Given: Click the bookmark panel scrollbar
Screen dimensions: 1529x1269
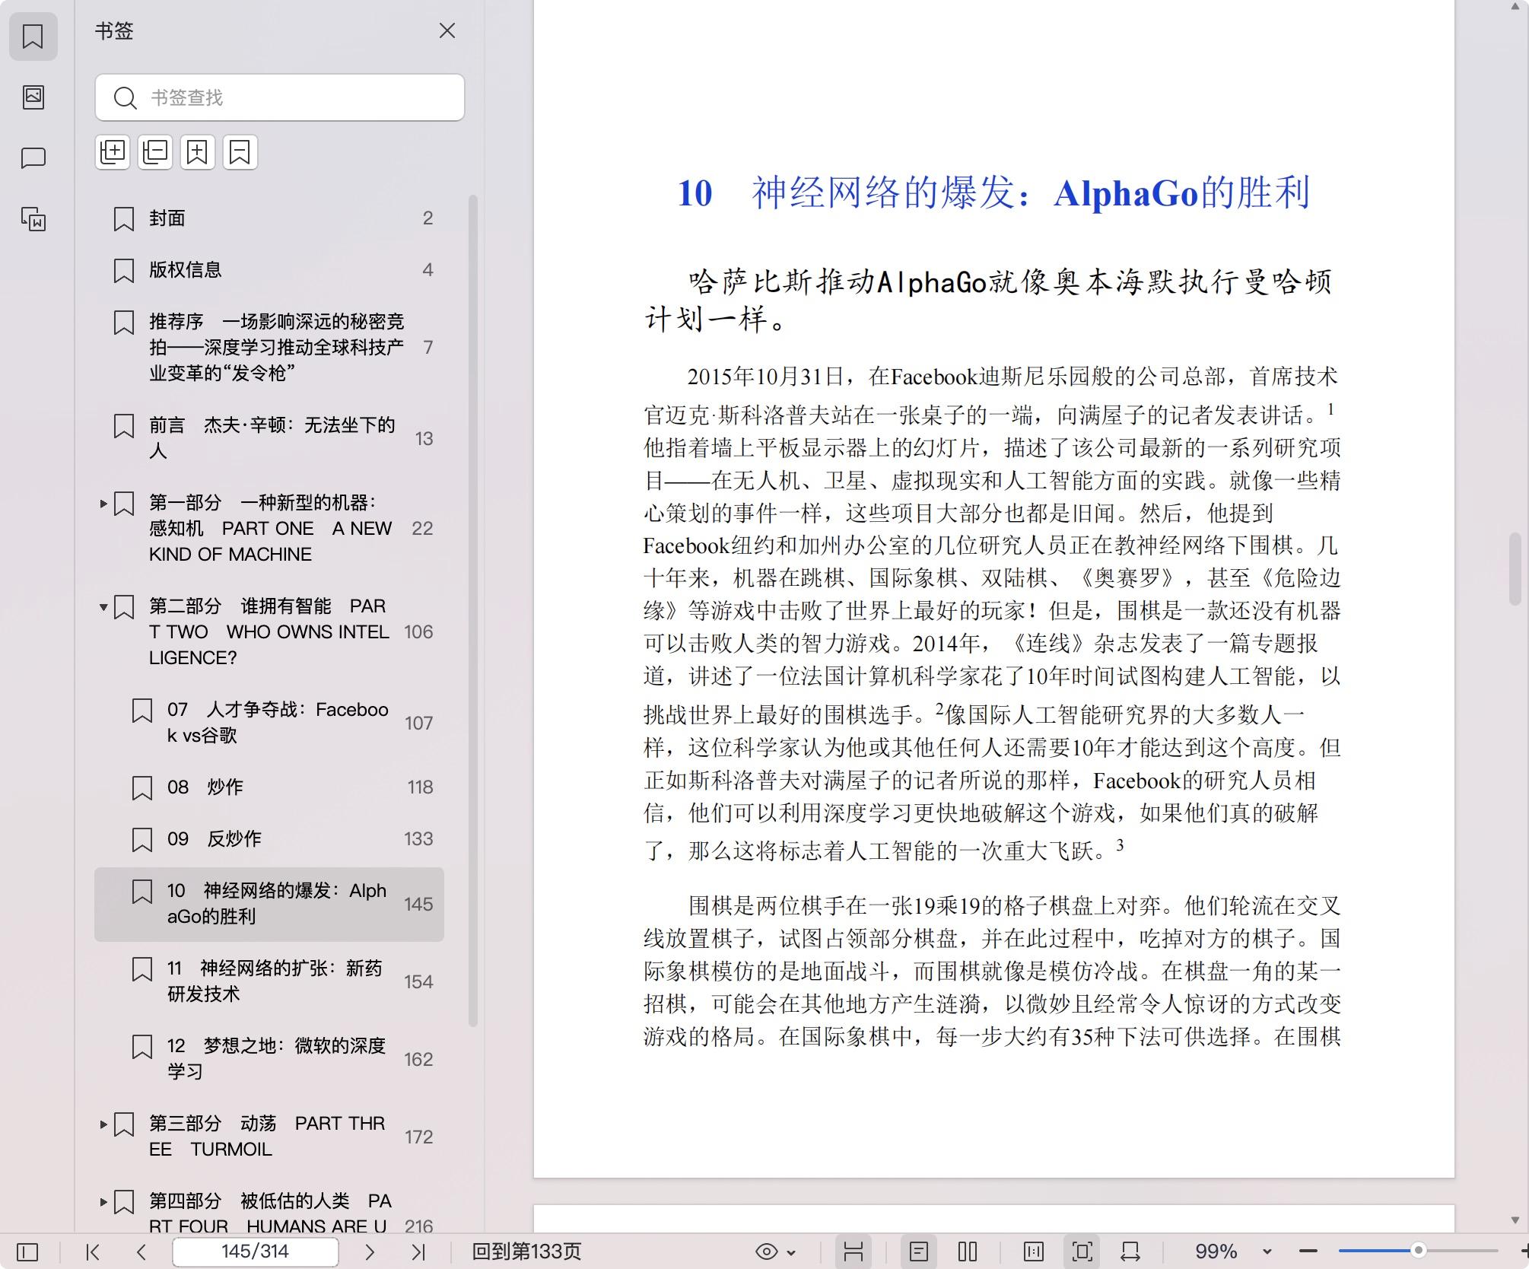Looking at the screenshot, I should coord(473,611).
